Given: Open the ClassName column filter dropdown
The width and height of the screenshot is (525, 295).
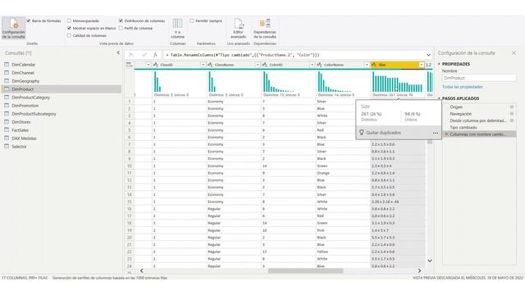Looking at the screenshot, I should (x=258, y=65).
